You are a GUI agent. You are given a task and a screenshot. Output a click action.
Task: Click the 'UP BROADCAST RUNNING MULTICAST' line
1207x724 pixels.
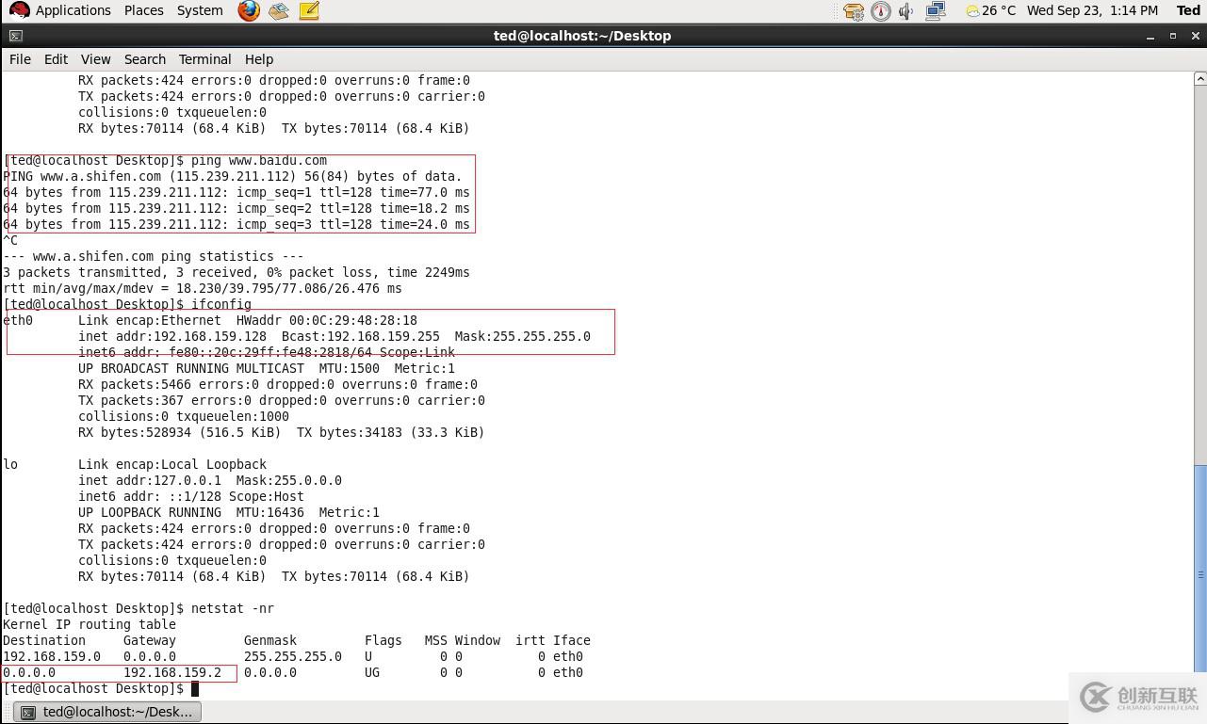(x=267, y=368)
